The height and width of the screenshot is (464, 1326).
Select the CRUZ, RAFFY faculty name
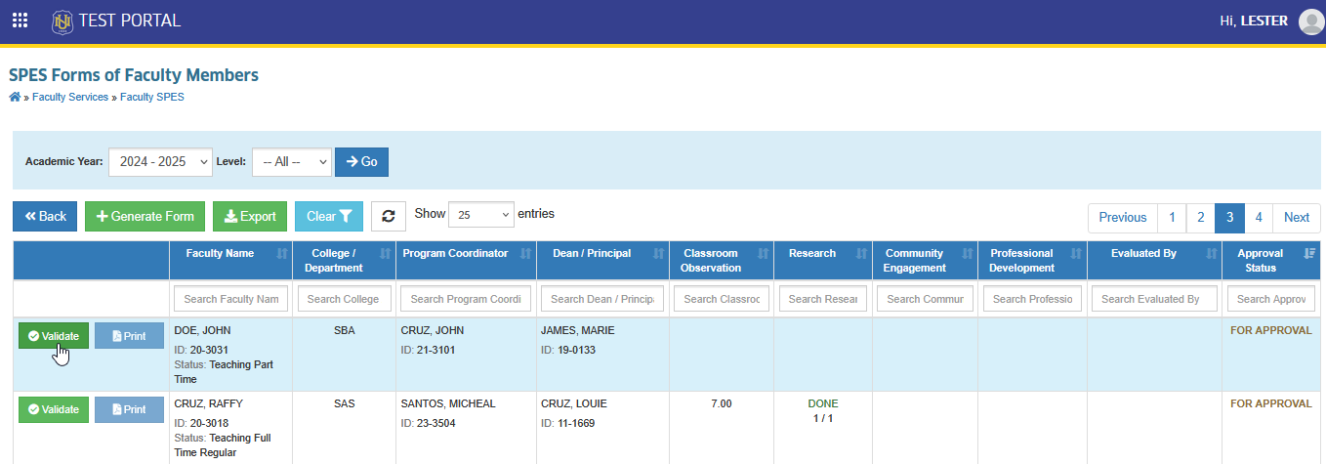click(x=208, y=403)
